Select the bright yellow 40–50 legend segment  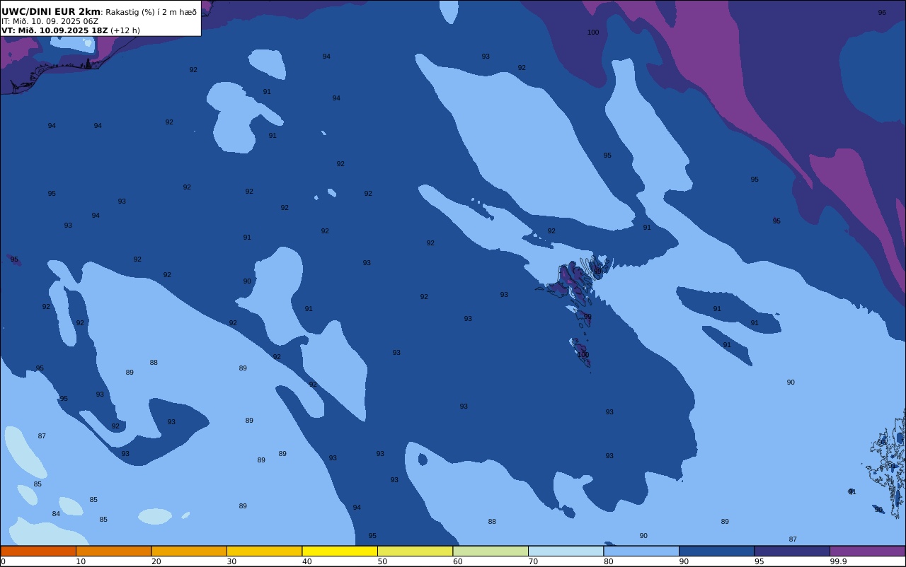click(340, 551)
